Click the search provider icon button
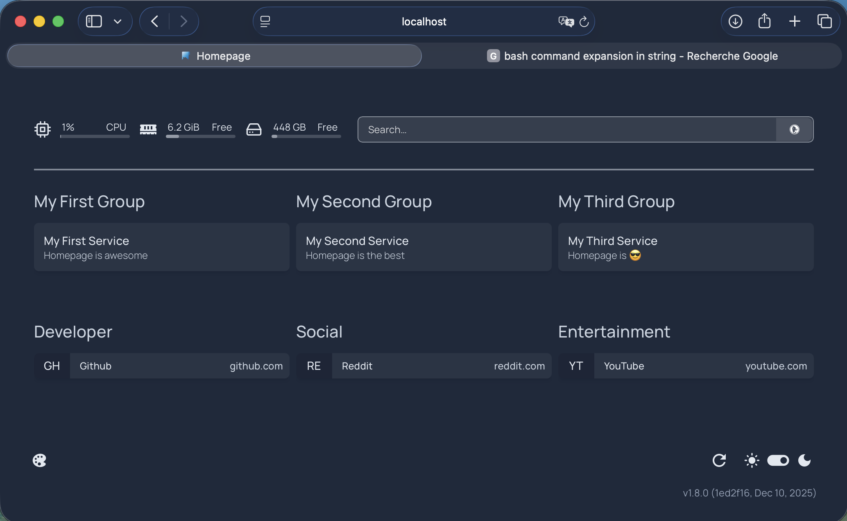847x521 pixels. [x=794, y=129]
